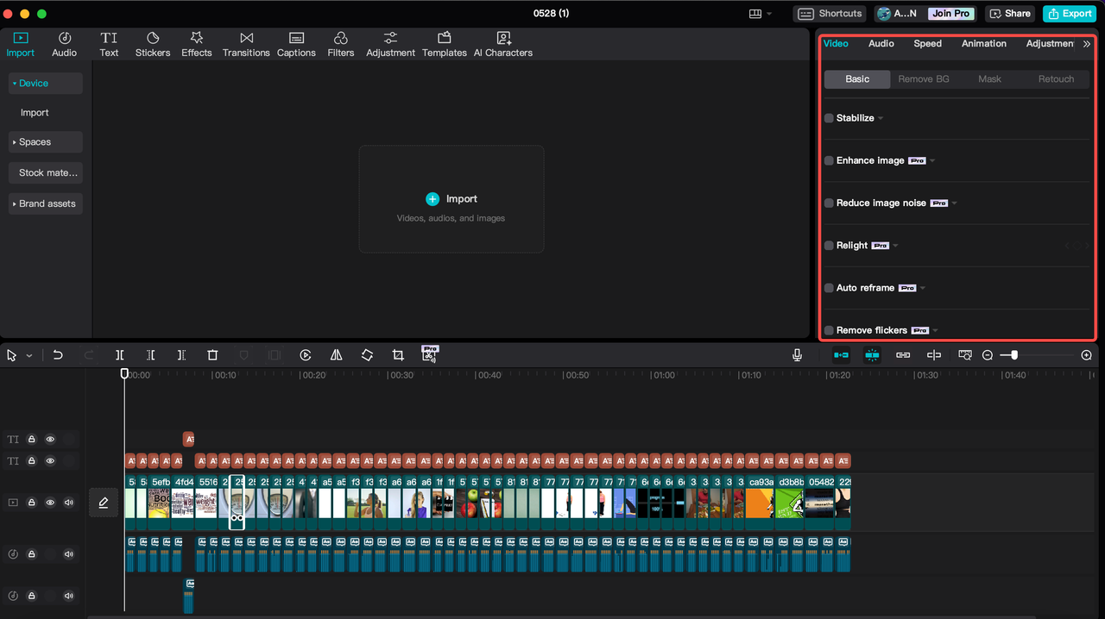Expand the Reduce image noise options arrow

955,203
